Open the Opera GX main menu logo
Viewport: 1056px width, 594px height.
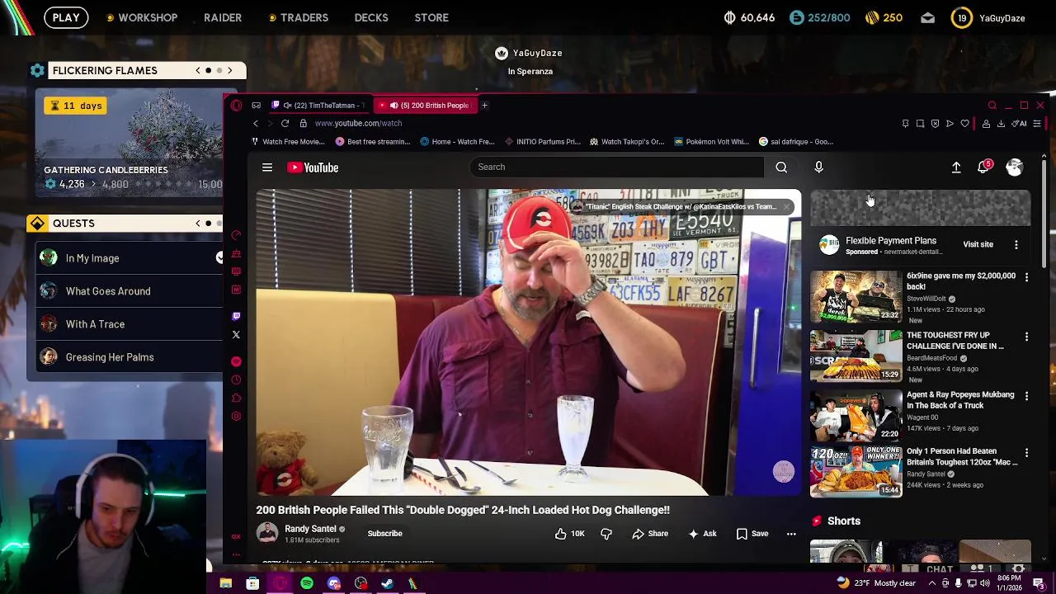[x=236, y=106]
